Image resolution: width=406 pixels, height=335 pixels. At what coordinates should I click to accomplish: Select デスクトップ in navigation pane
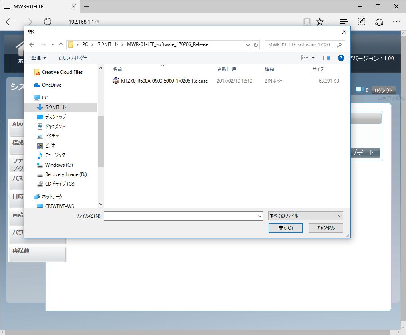click(55, 117)
